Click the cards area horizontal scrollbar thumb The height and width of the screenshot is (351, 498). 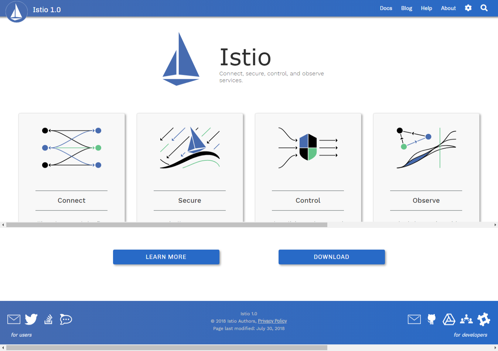click(x=167, y=225)
